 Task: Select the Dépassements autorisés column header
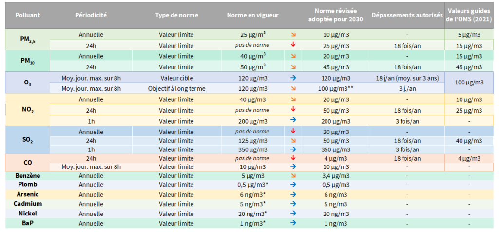tap(407, 15)
